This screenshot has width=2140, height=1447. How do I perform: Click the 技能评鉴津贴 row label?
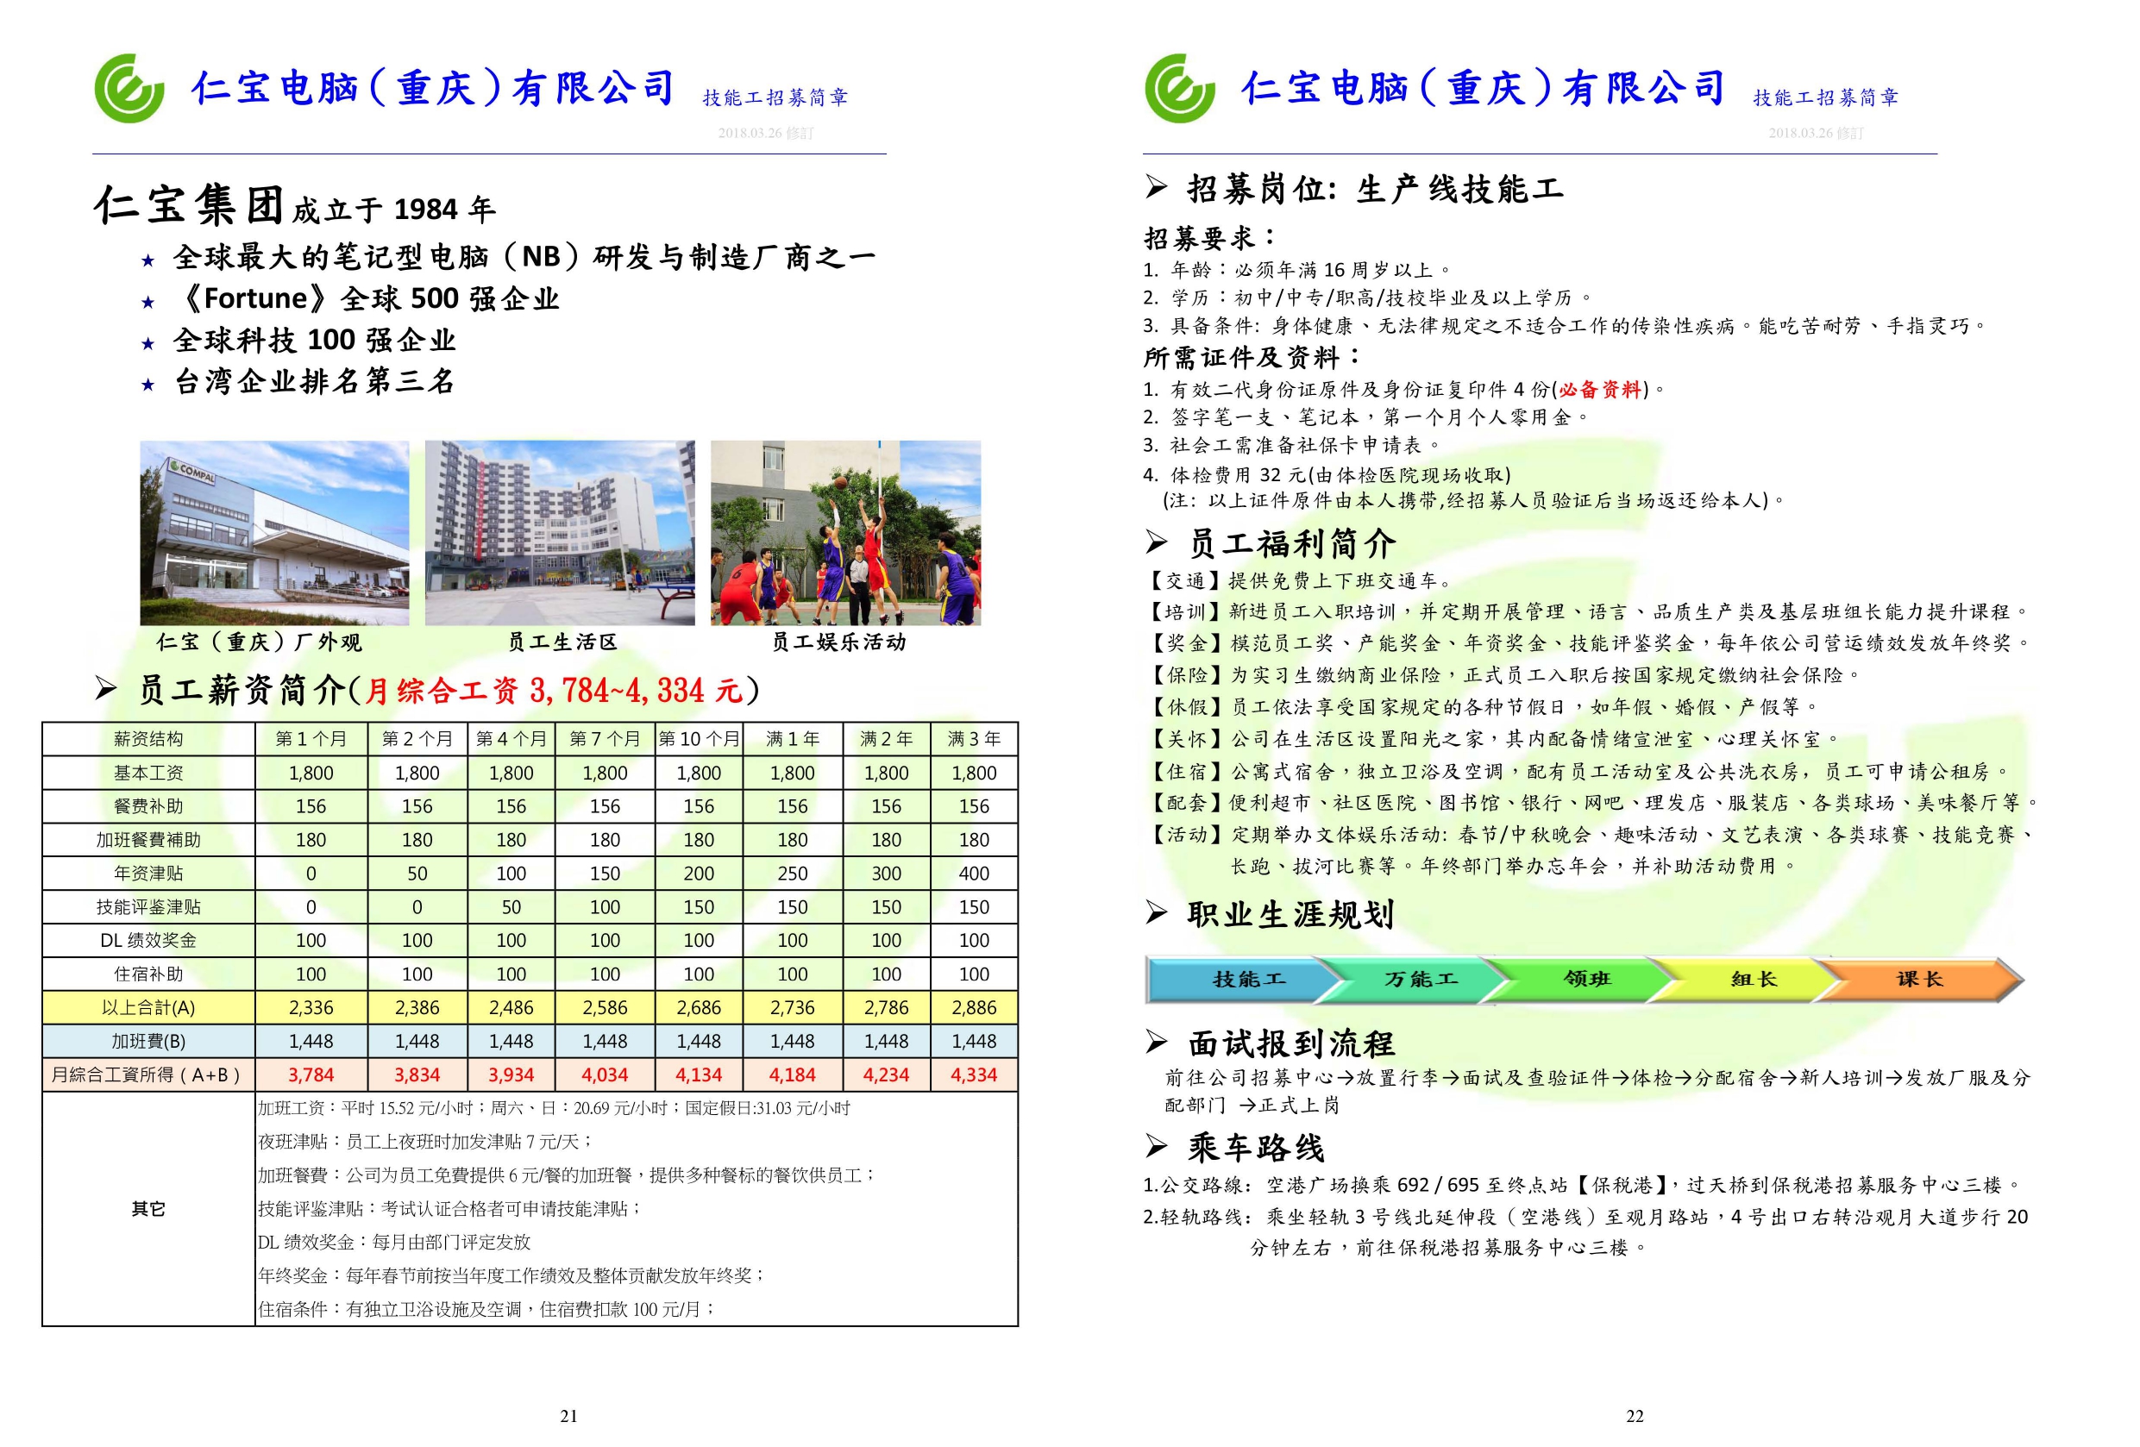click(148, 907)
